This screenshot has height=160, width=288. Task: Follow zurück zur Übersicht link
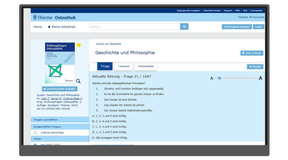(109, 44)
